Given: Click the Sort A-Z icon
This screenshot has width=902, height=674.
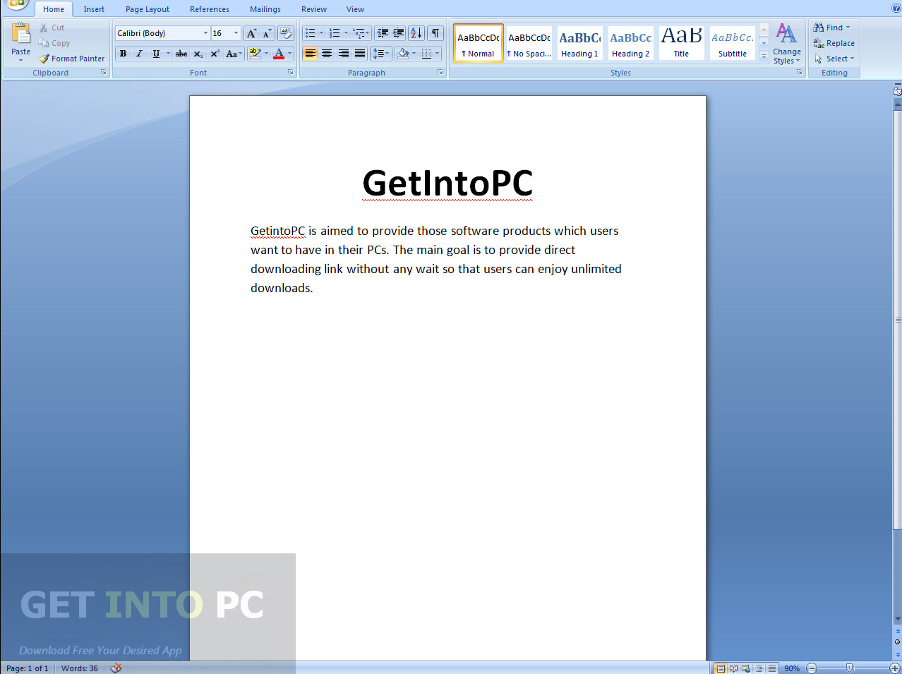Looking at the screenshot, I should point(416,33).
